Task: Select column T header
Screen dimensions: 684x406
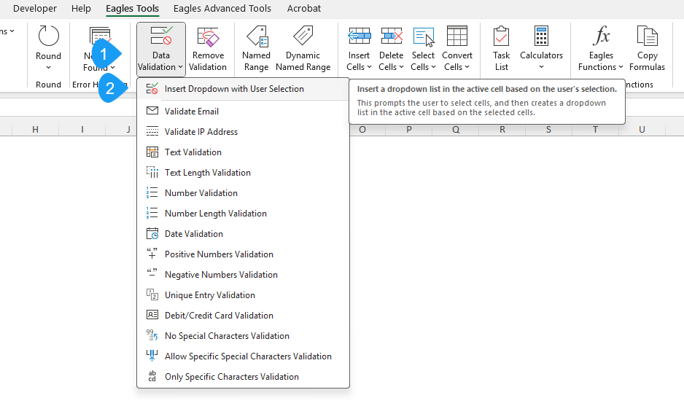Action: pyautogui.click(x=595, y=130)
